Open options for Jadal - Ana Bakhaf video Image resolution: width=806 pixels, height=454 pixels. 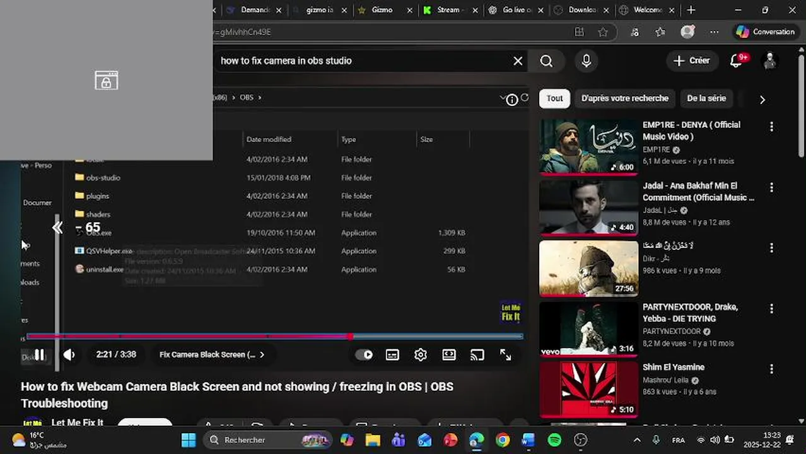[x=771, y=188]
